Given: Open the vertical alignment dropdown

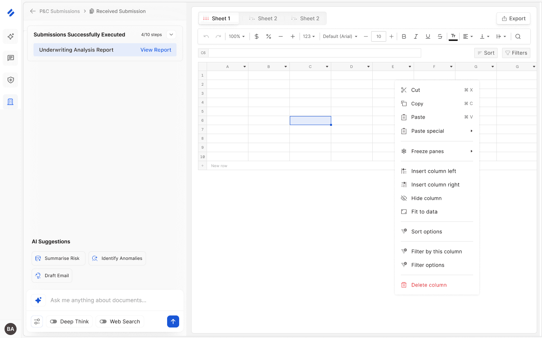Looking at the screenshot, I should pos(484,36).
